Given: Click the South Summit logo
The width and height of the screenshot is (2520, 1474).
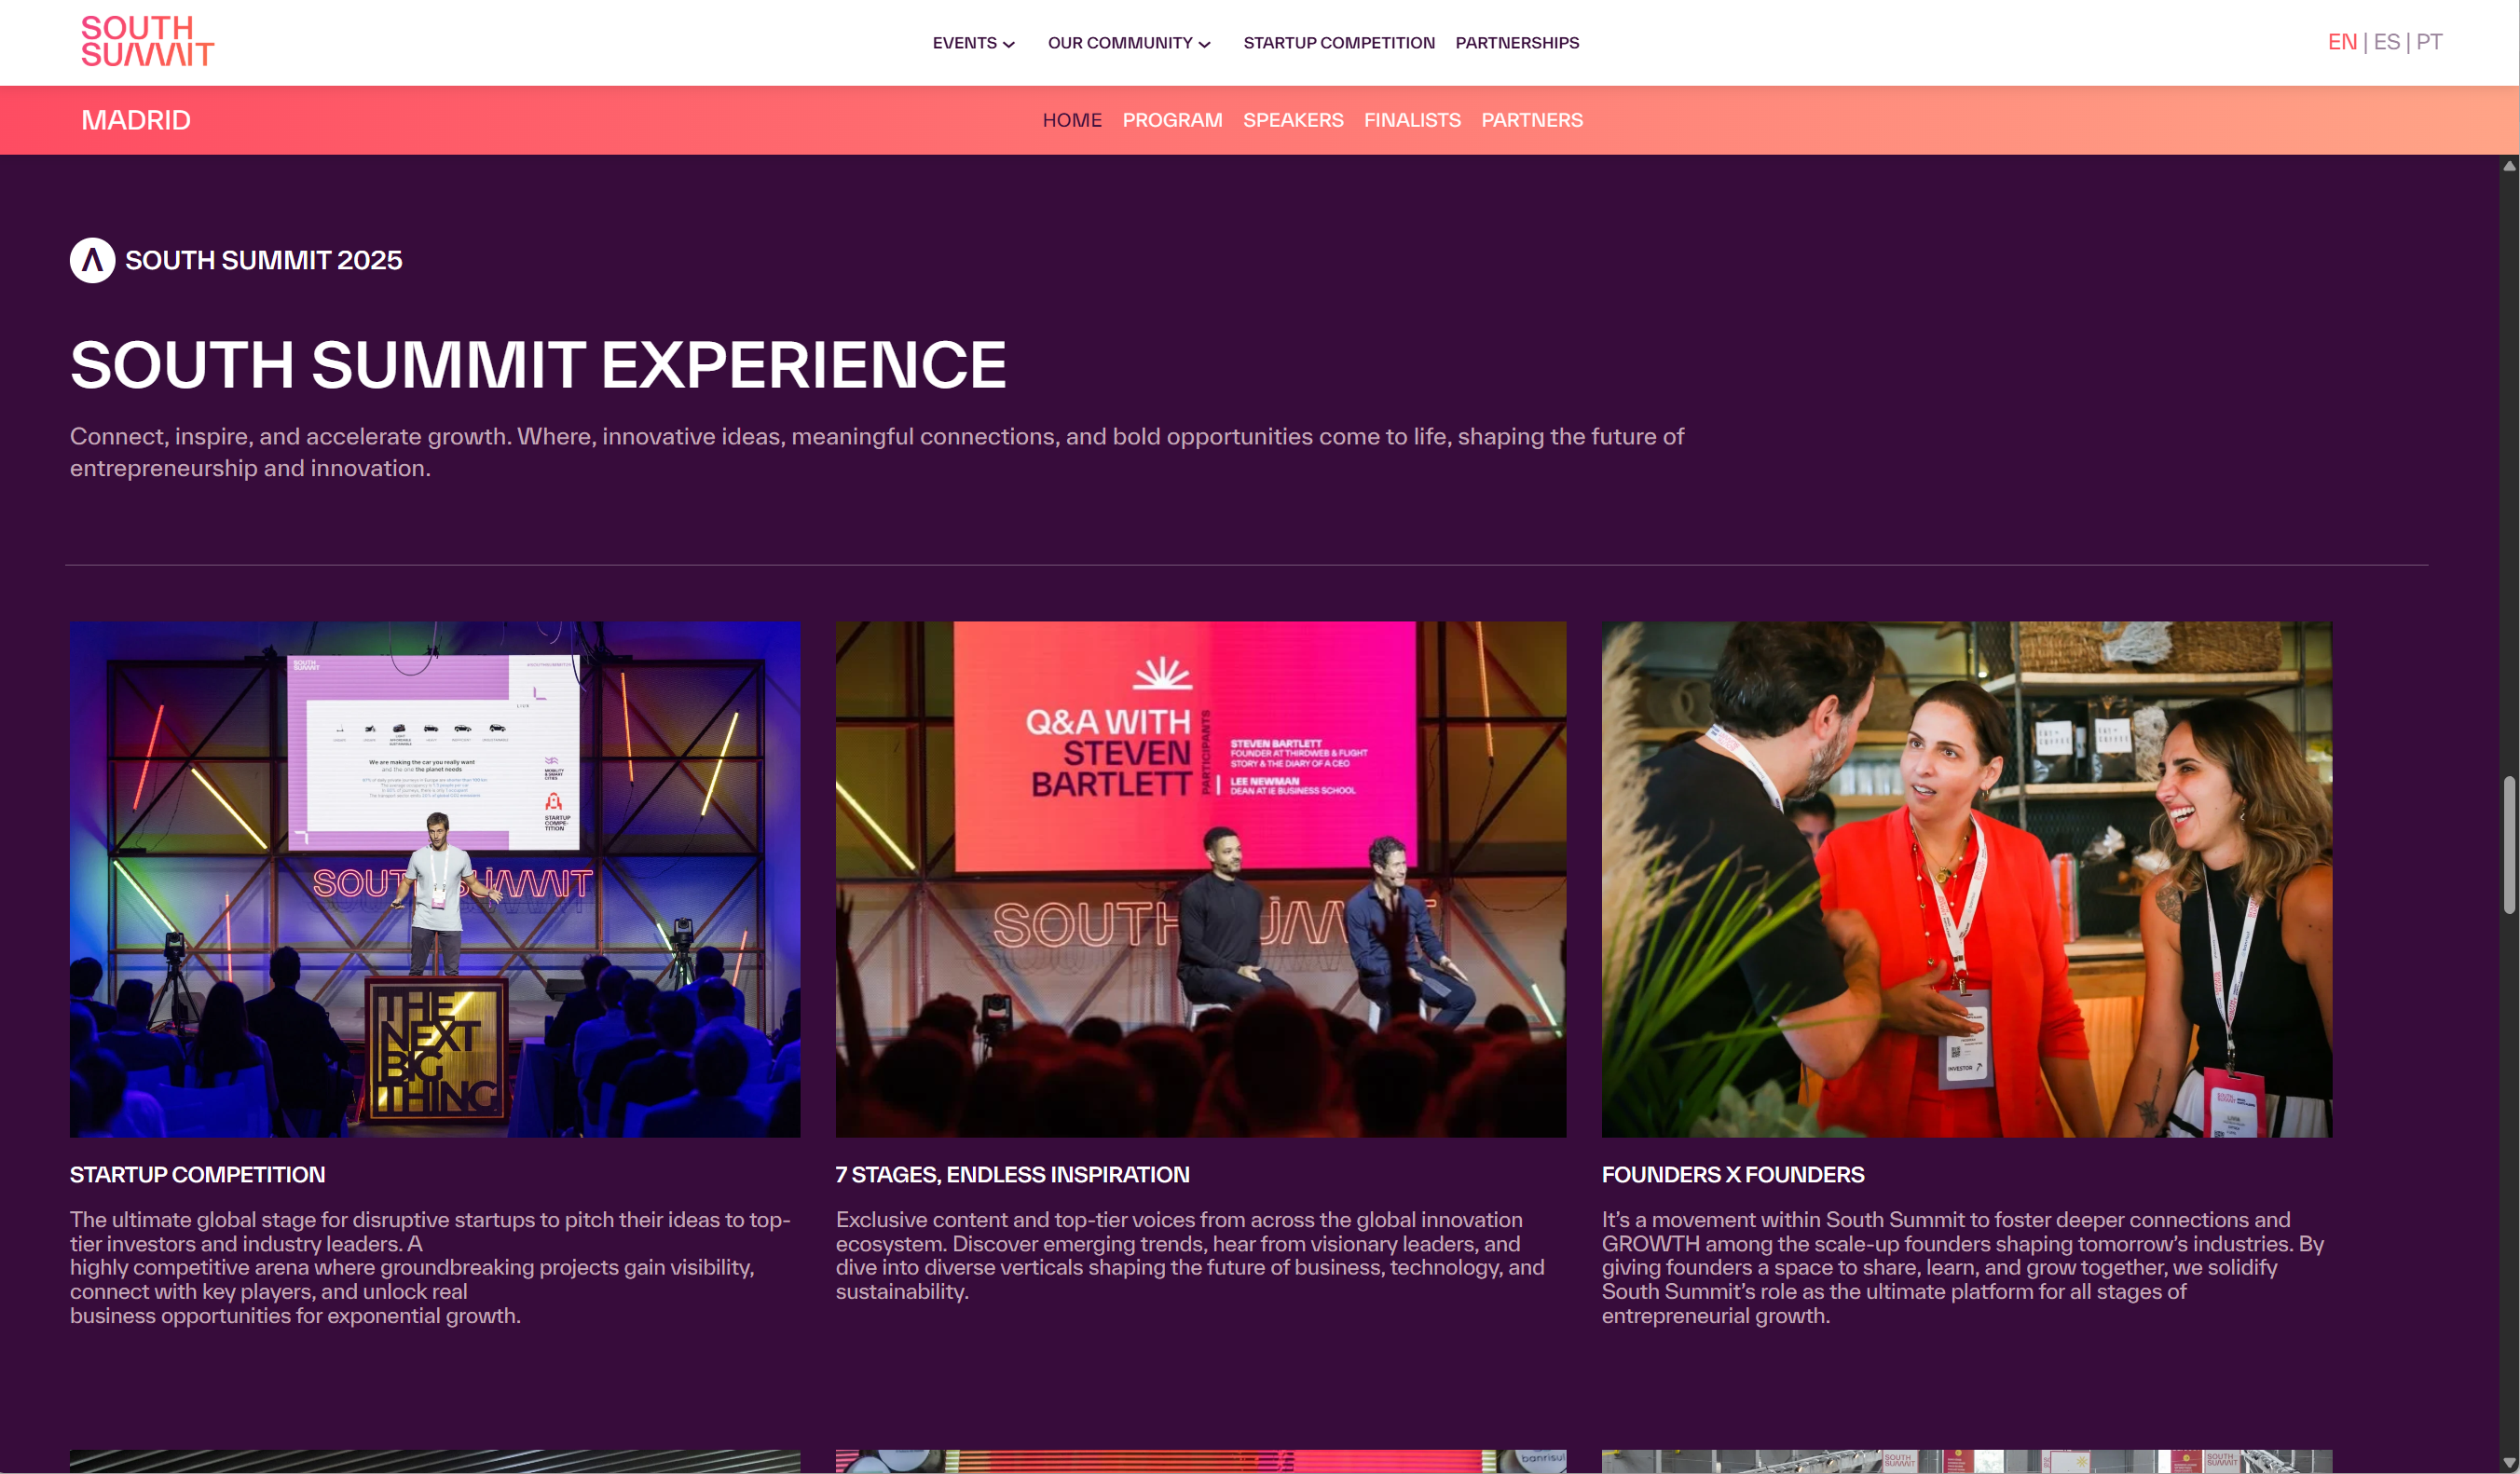Looking at the screenshot, I should click(x=147, y=41).
